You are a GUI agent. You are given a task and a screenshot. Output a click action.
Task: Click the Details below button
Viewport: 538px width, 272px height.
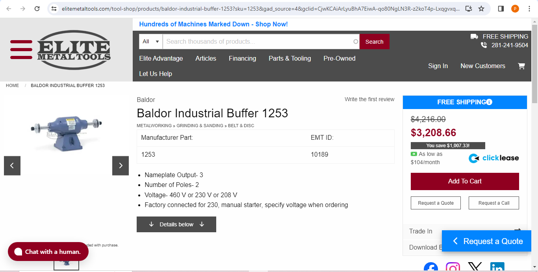tap(176, 224)
